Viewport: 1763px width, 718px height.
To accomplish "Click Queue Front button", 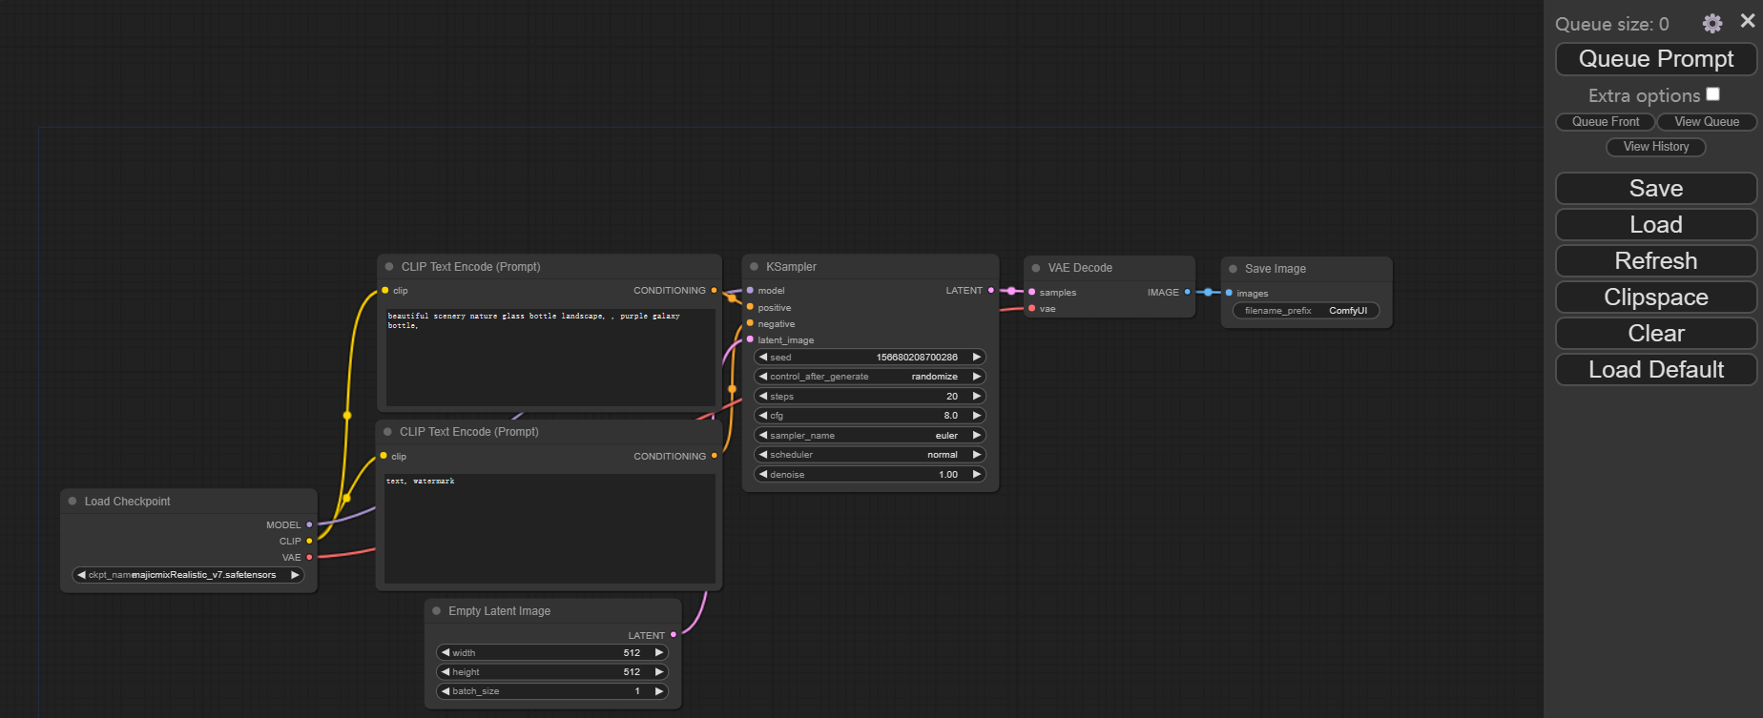I will pos(1606,122).
